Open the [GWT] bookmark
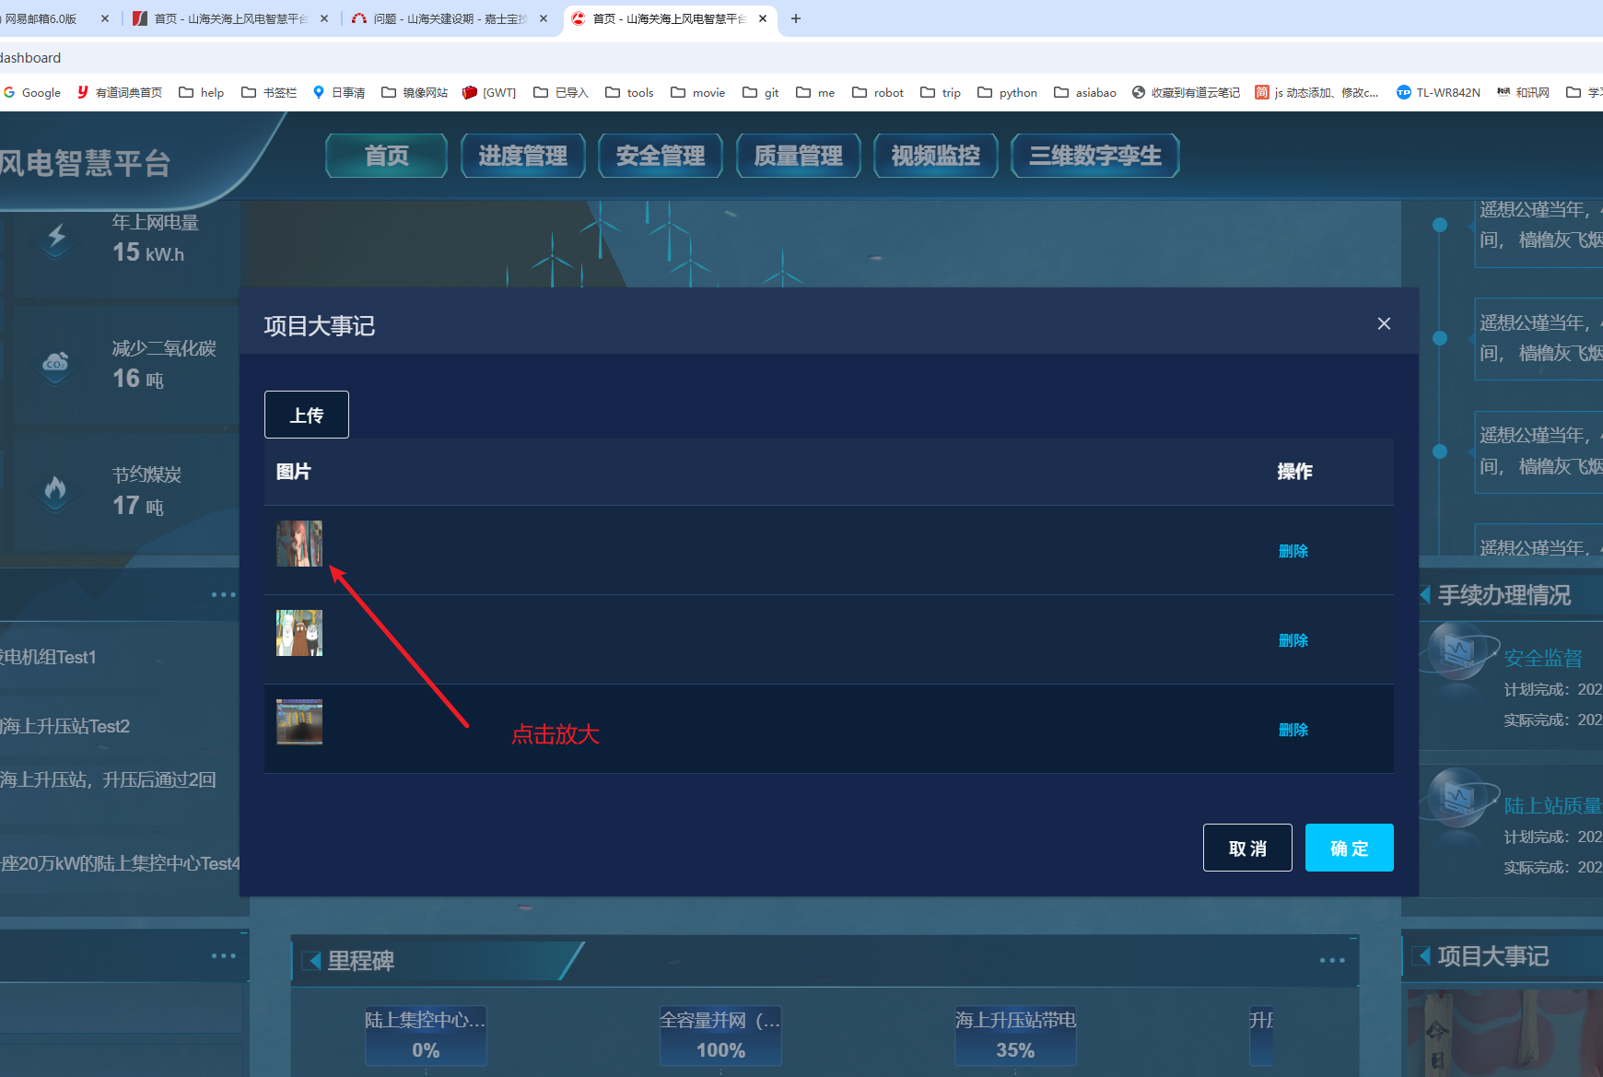 489,92
